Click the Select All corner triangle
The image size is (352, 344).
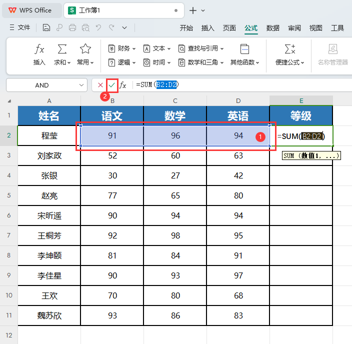pyautogui.click(x=9, y=101)
